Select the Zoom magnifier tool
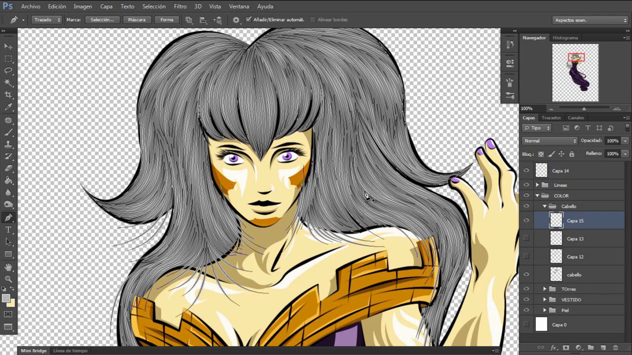The height and width of the screenshot is (355, 632). 8,279
